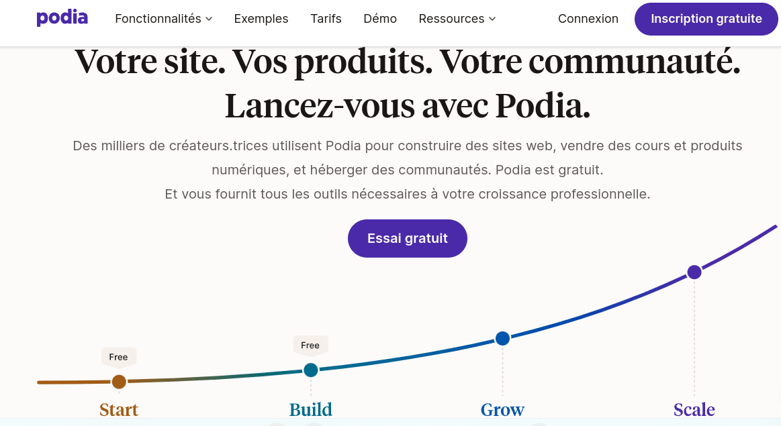Open the Démo navigation item
Image resolution: width=781 pixels, height=426 pixels.
point(380,19)
